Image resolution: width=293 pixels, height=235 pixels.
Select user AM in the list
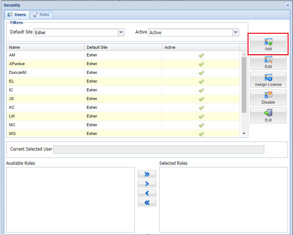[123, 55]
